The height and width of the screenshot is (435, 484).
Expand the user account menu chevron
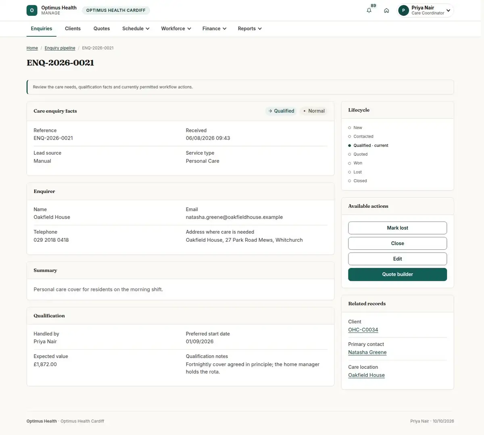[x=448, y=10]
